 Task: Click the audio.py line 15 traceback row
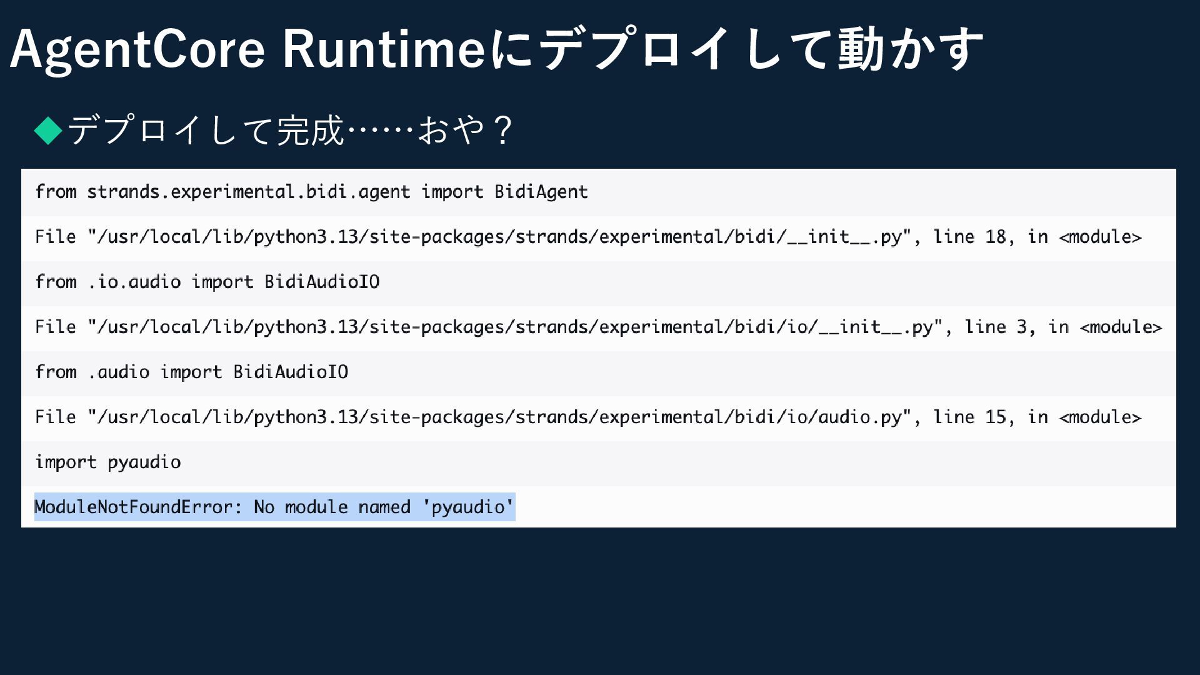point(587,417)
